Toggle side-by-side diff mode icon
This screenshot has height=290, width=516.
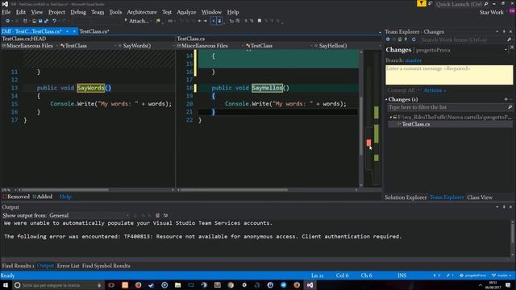(213, 21)
